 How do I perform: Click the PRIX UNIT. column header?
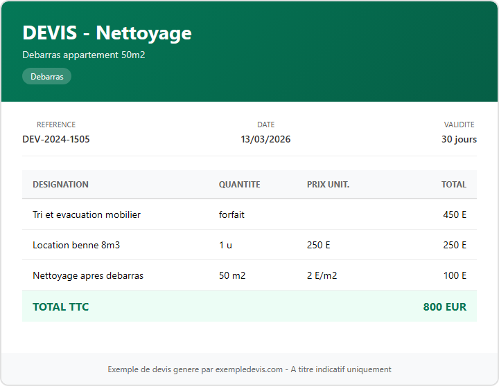click(328, 185)
